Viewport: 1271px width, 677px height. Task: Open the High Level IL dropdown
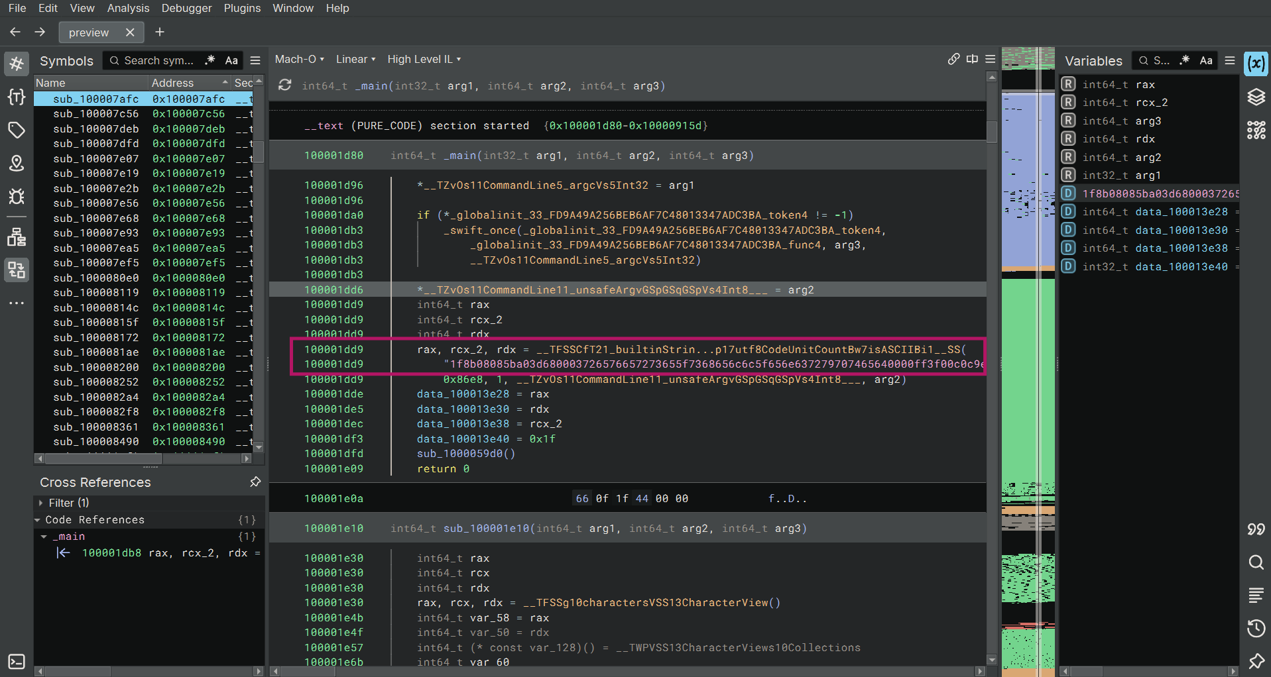(x=424, y=59)
